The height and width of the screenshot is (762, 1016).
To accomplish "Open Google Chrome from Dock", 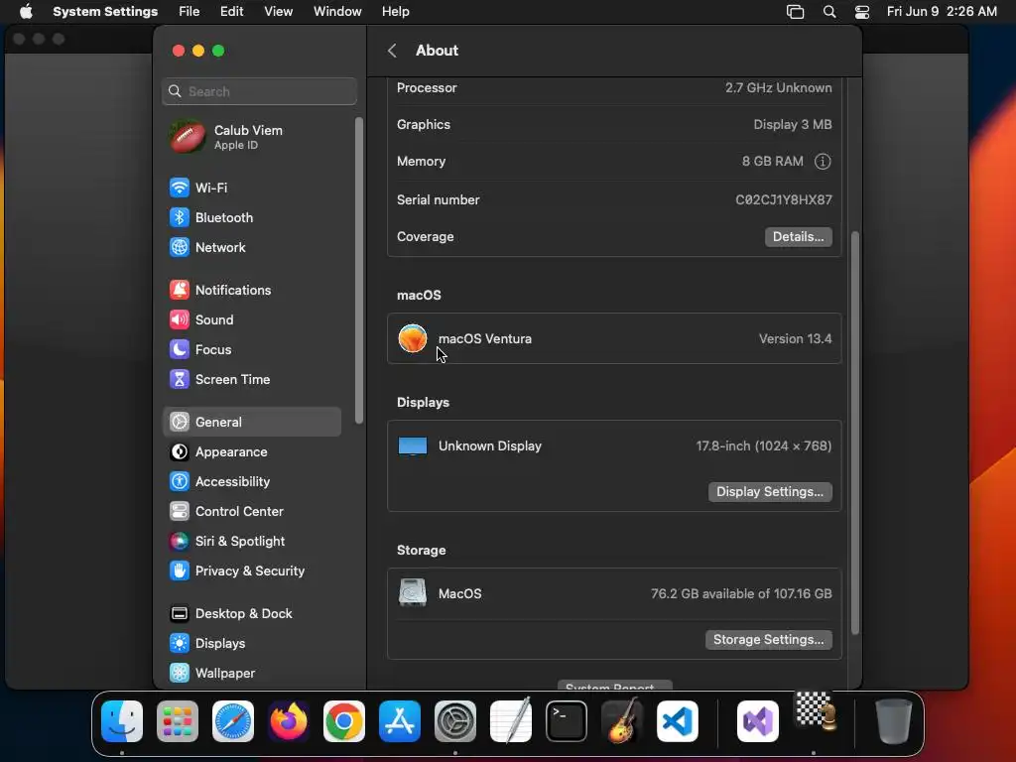I will (x=344, y=721).
